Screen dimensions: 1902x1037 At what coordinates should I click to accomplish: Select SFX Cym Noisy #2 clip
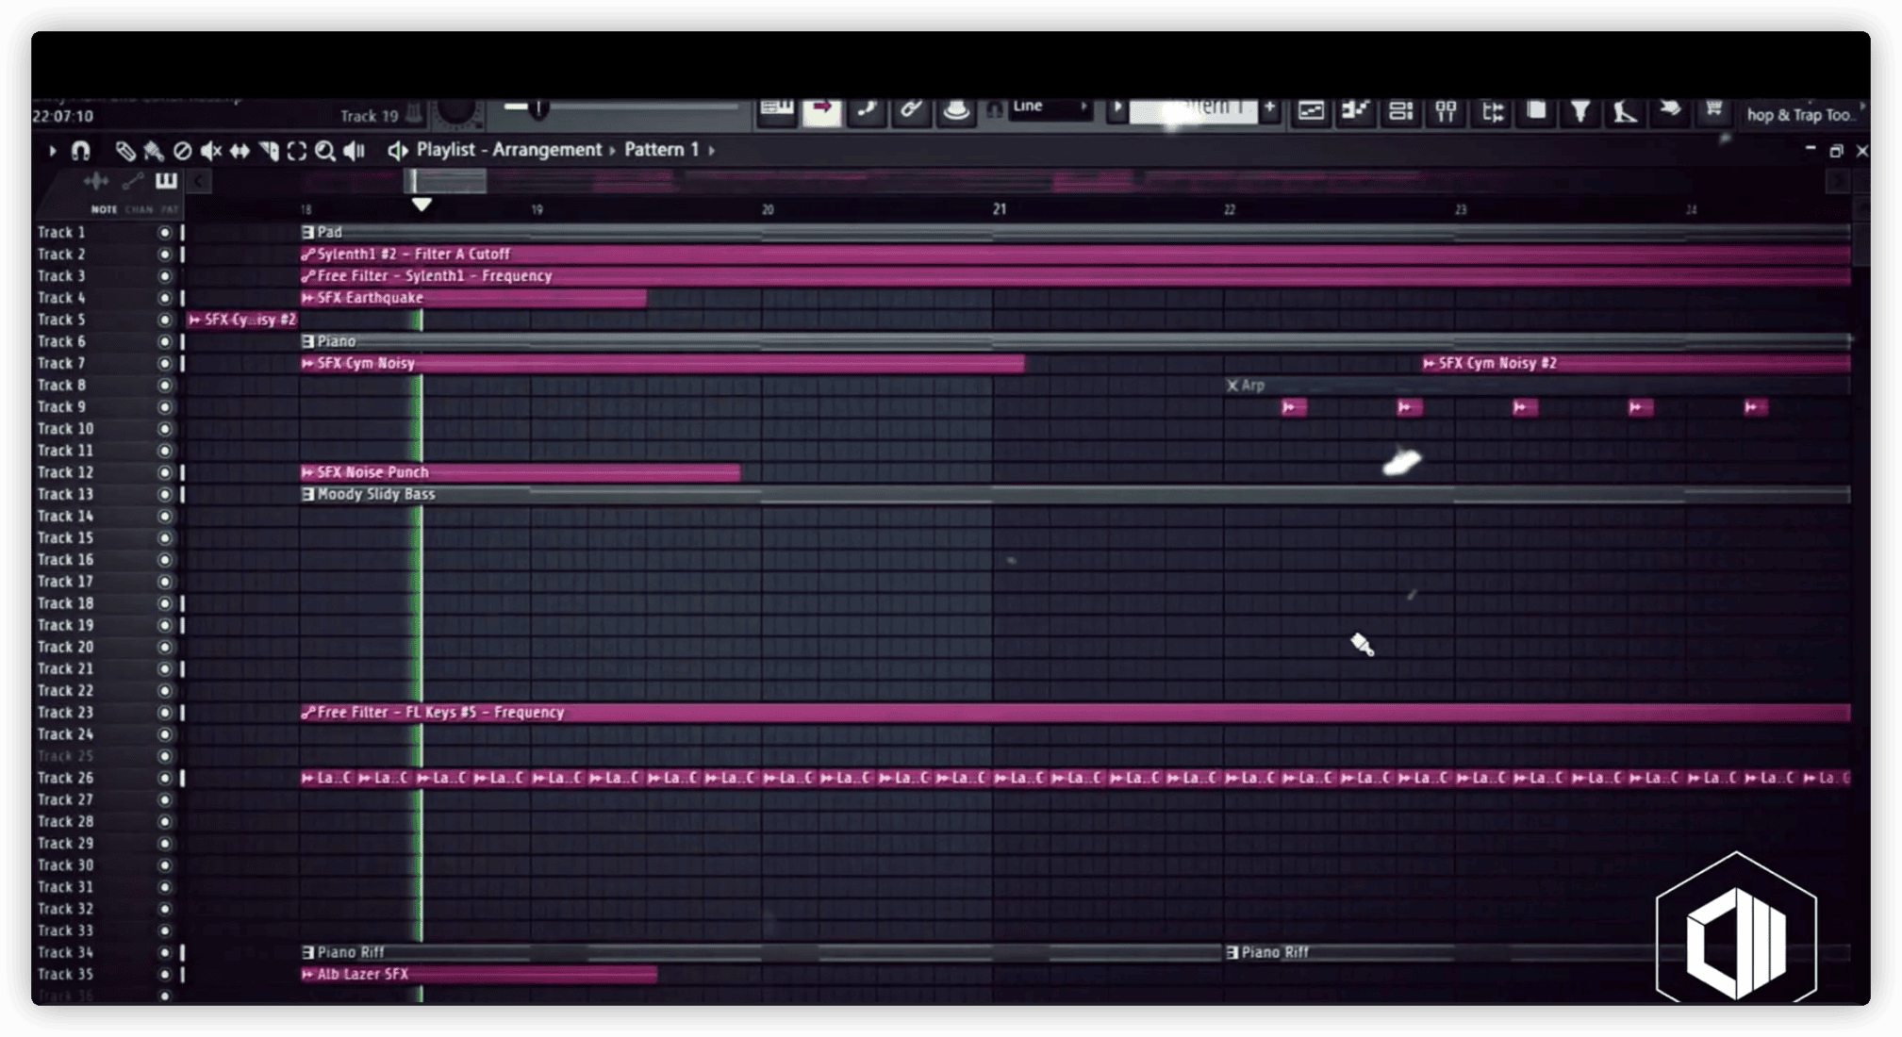point(1636,363)
